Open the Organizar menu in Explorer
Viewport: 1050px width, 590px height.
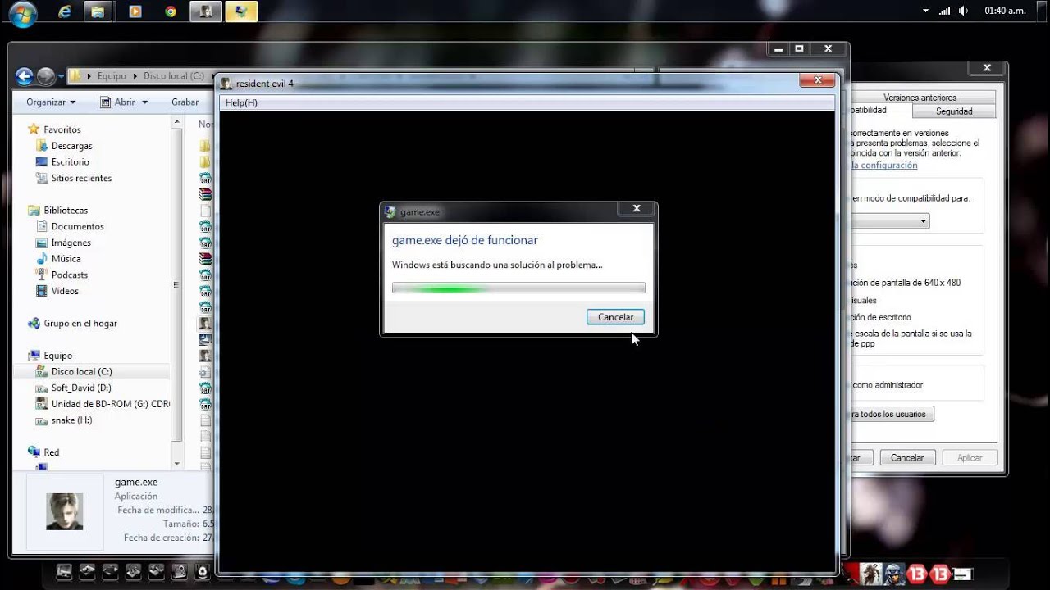tap(51, 102)
